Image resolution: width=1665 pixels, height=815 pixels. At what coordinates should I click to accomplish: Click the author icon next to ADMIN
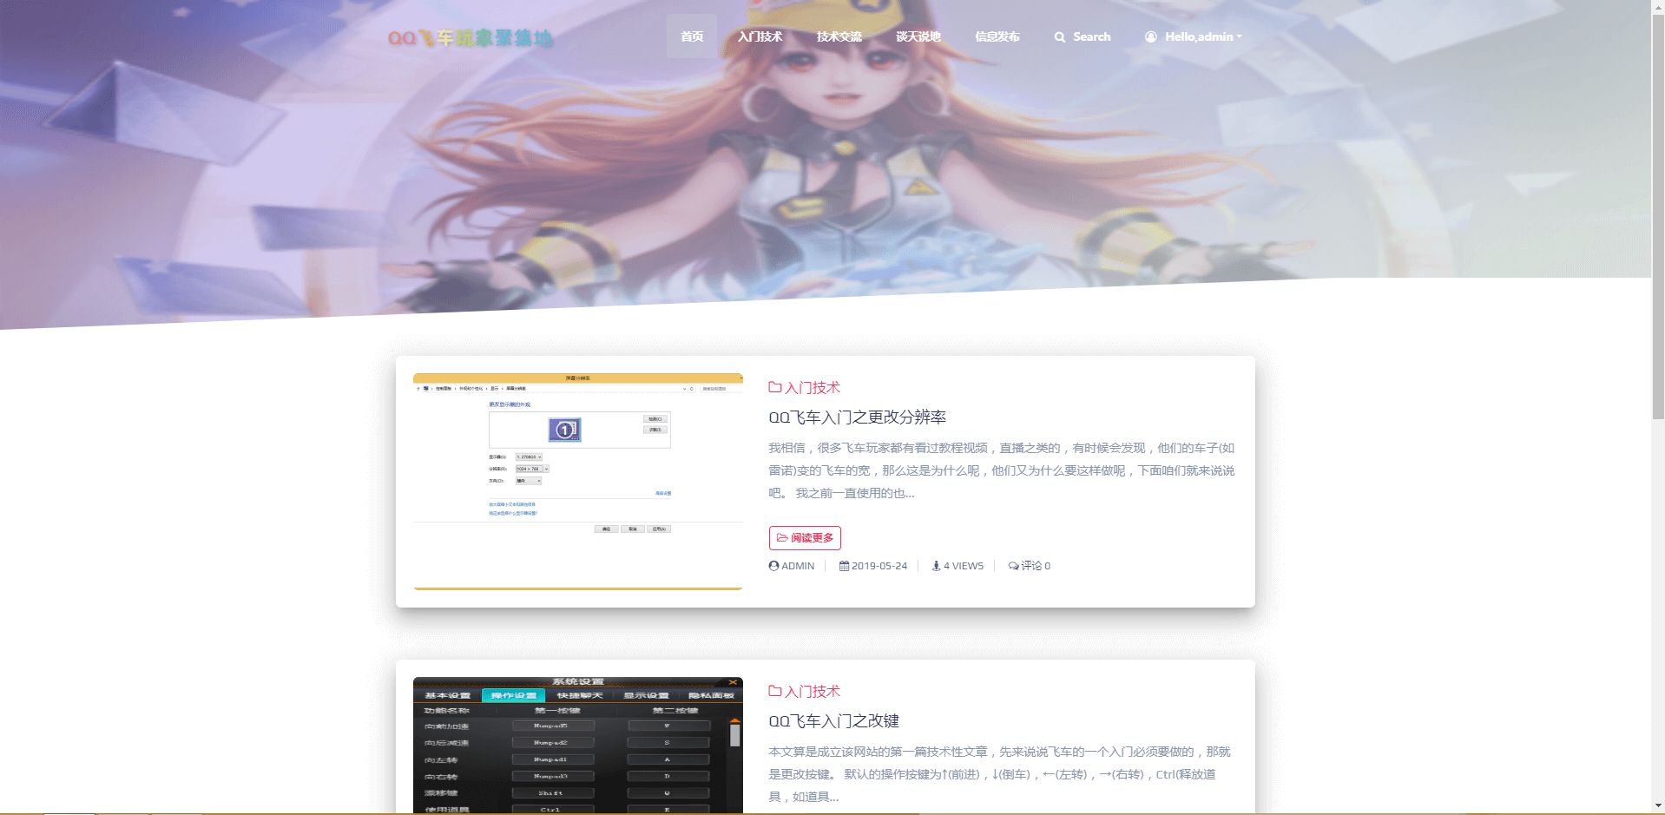(x=773, y=566)
